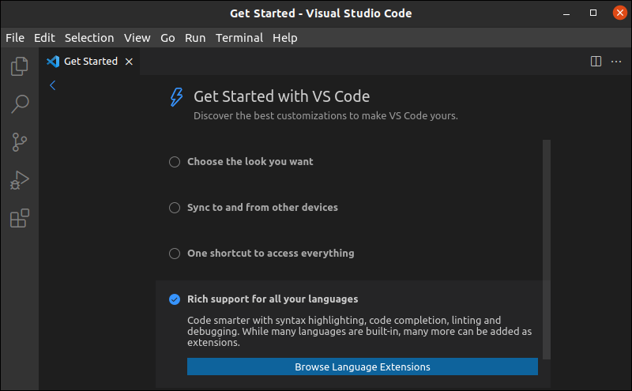The image size is (632, 391).
Task: Click the VS Code logo on tab
Action: 53,62
